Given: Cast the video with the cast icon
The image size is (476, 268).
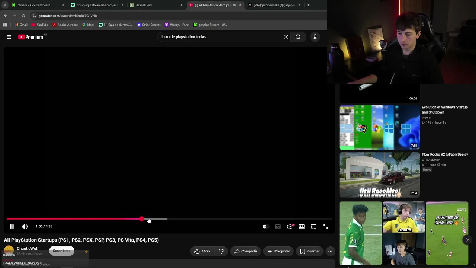Looking at the screenshot, I should (x=313, y=226).
